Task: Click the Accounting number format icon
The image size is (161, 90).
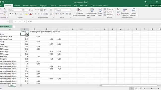Action: tap(56, 14)
